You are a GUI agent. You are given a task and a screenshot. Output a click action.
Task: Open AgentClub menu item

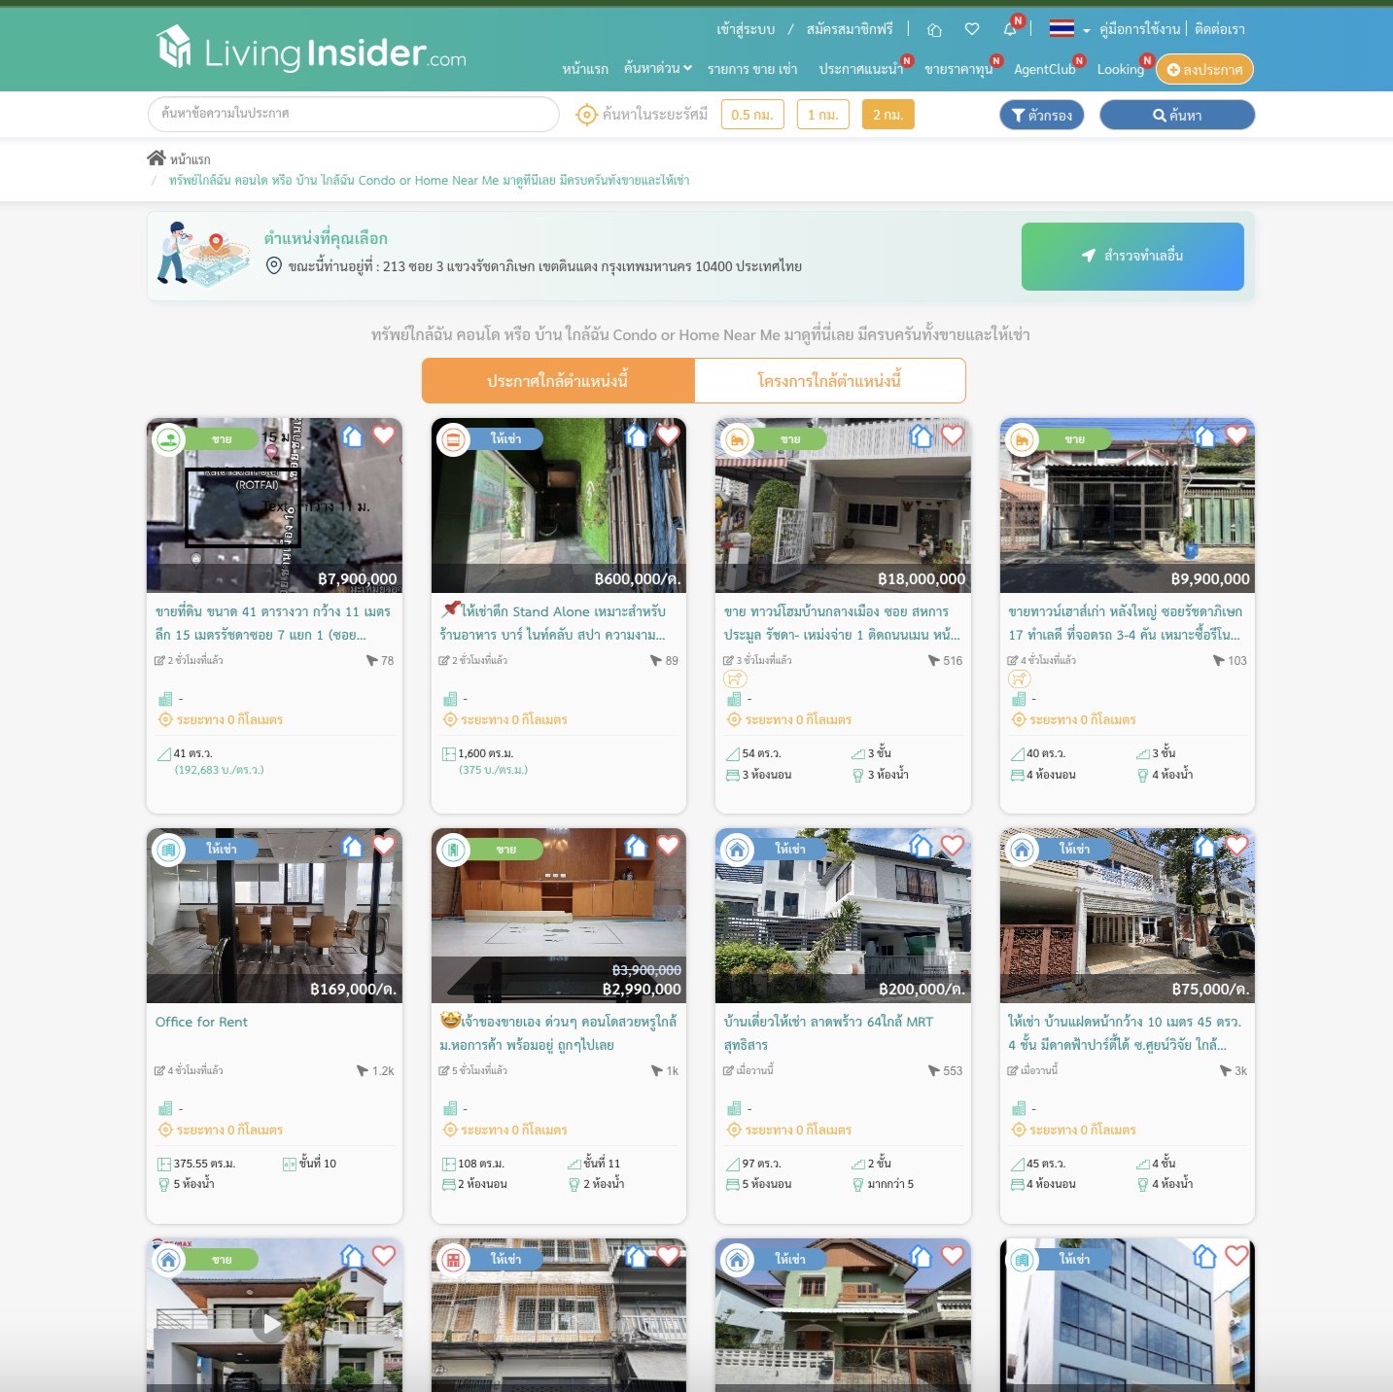click(1045, 69)
